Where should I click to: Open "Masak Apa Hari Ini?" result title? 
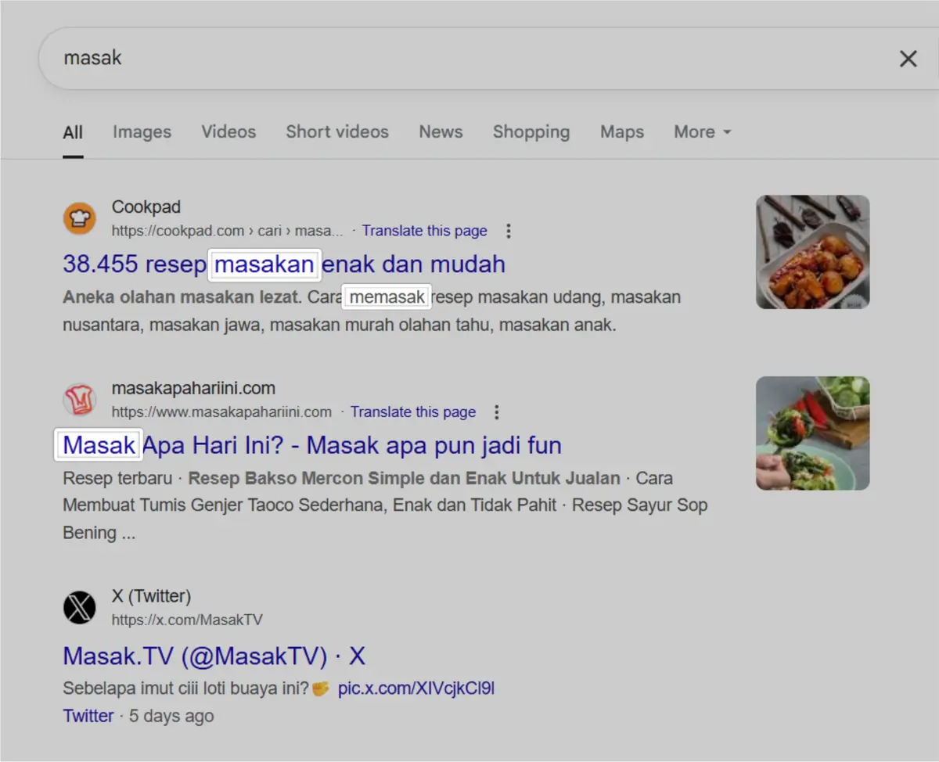[312, 445]
